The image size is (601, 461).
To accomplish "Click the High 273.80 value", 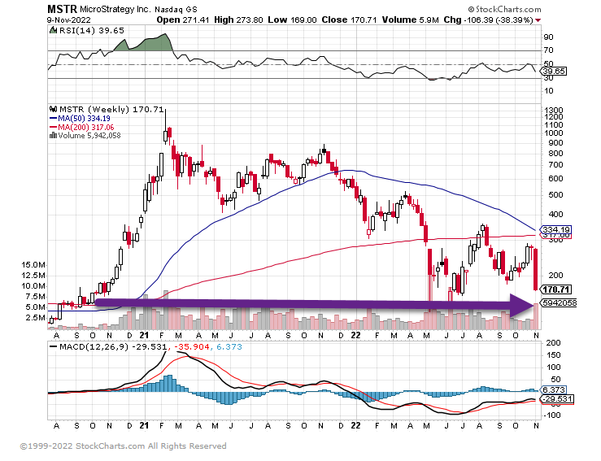I will click(x=238, y=20).
